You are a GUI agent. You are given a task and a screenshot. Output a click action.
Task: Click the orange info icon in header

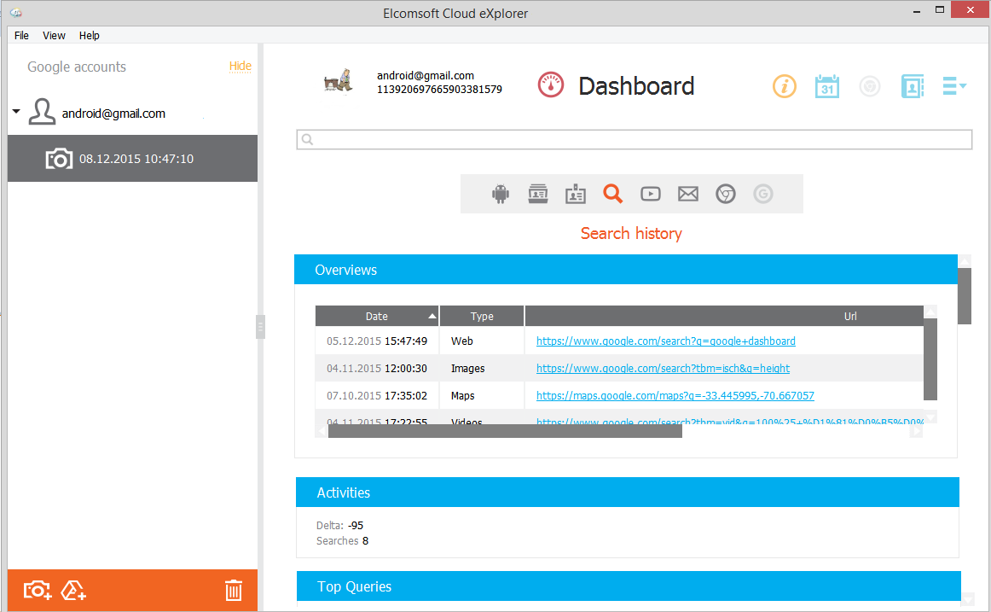pyautogui.click(x=785, y=86)
